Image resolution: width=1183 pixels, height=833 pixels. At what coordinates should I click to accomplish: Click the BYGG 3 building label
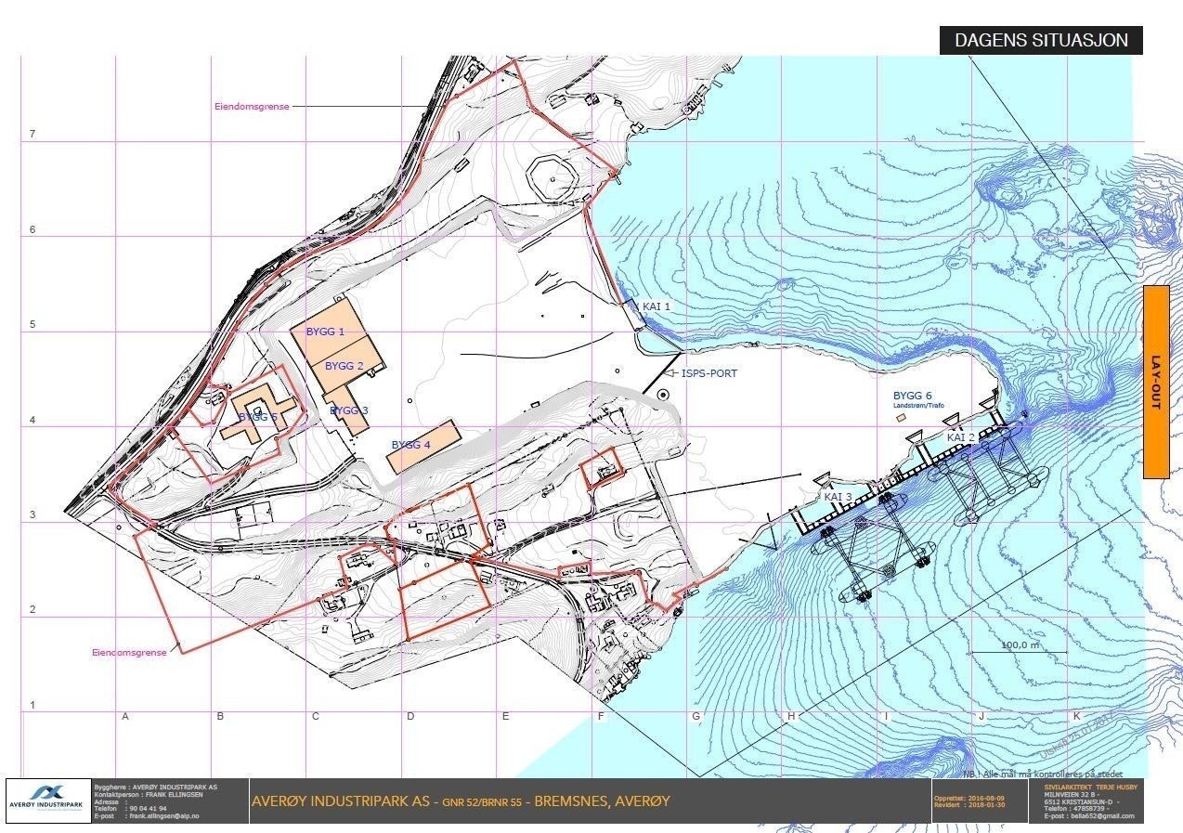349,410
